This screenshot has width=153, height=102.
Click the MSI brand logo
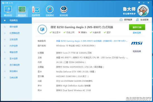point(137,43)
